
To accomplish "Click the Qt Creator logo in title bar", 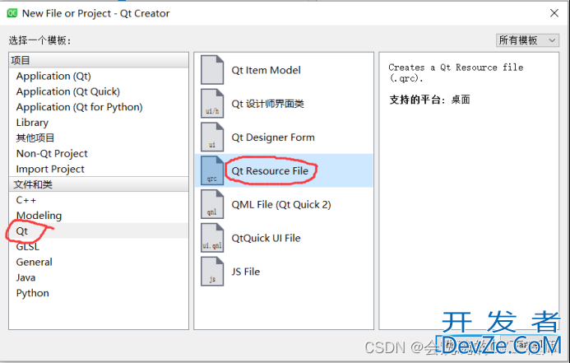I will click(12, 13).
